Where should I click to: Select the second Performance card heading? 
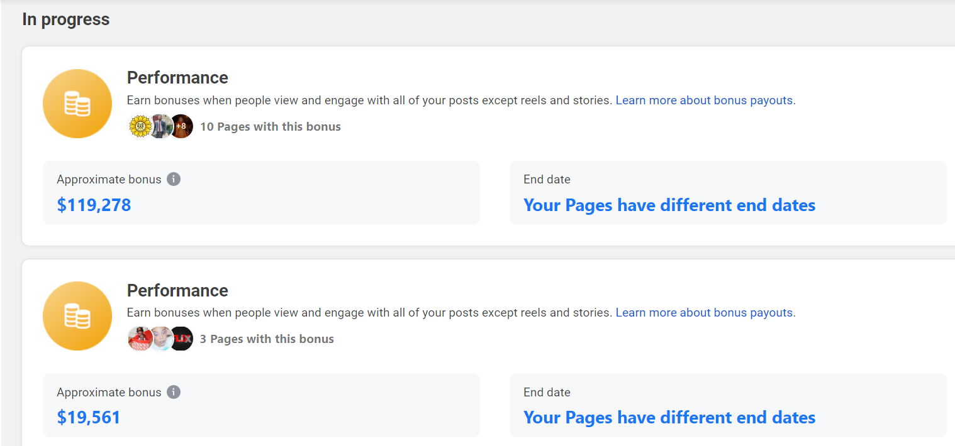click(x=177, y=290)
